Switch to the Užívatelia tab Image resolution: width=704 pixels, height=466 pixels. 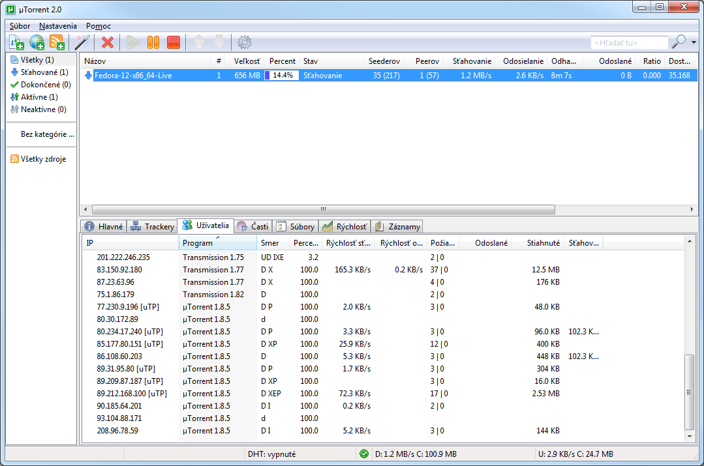click(206, 226)
